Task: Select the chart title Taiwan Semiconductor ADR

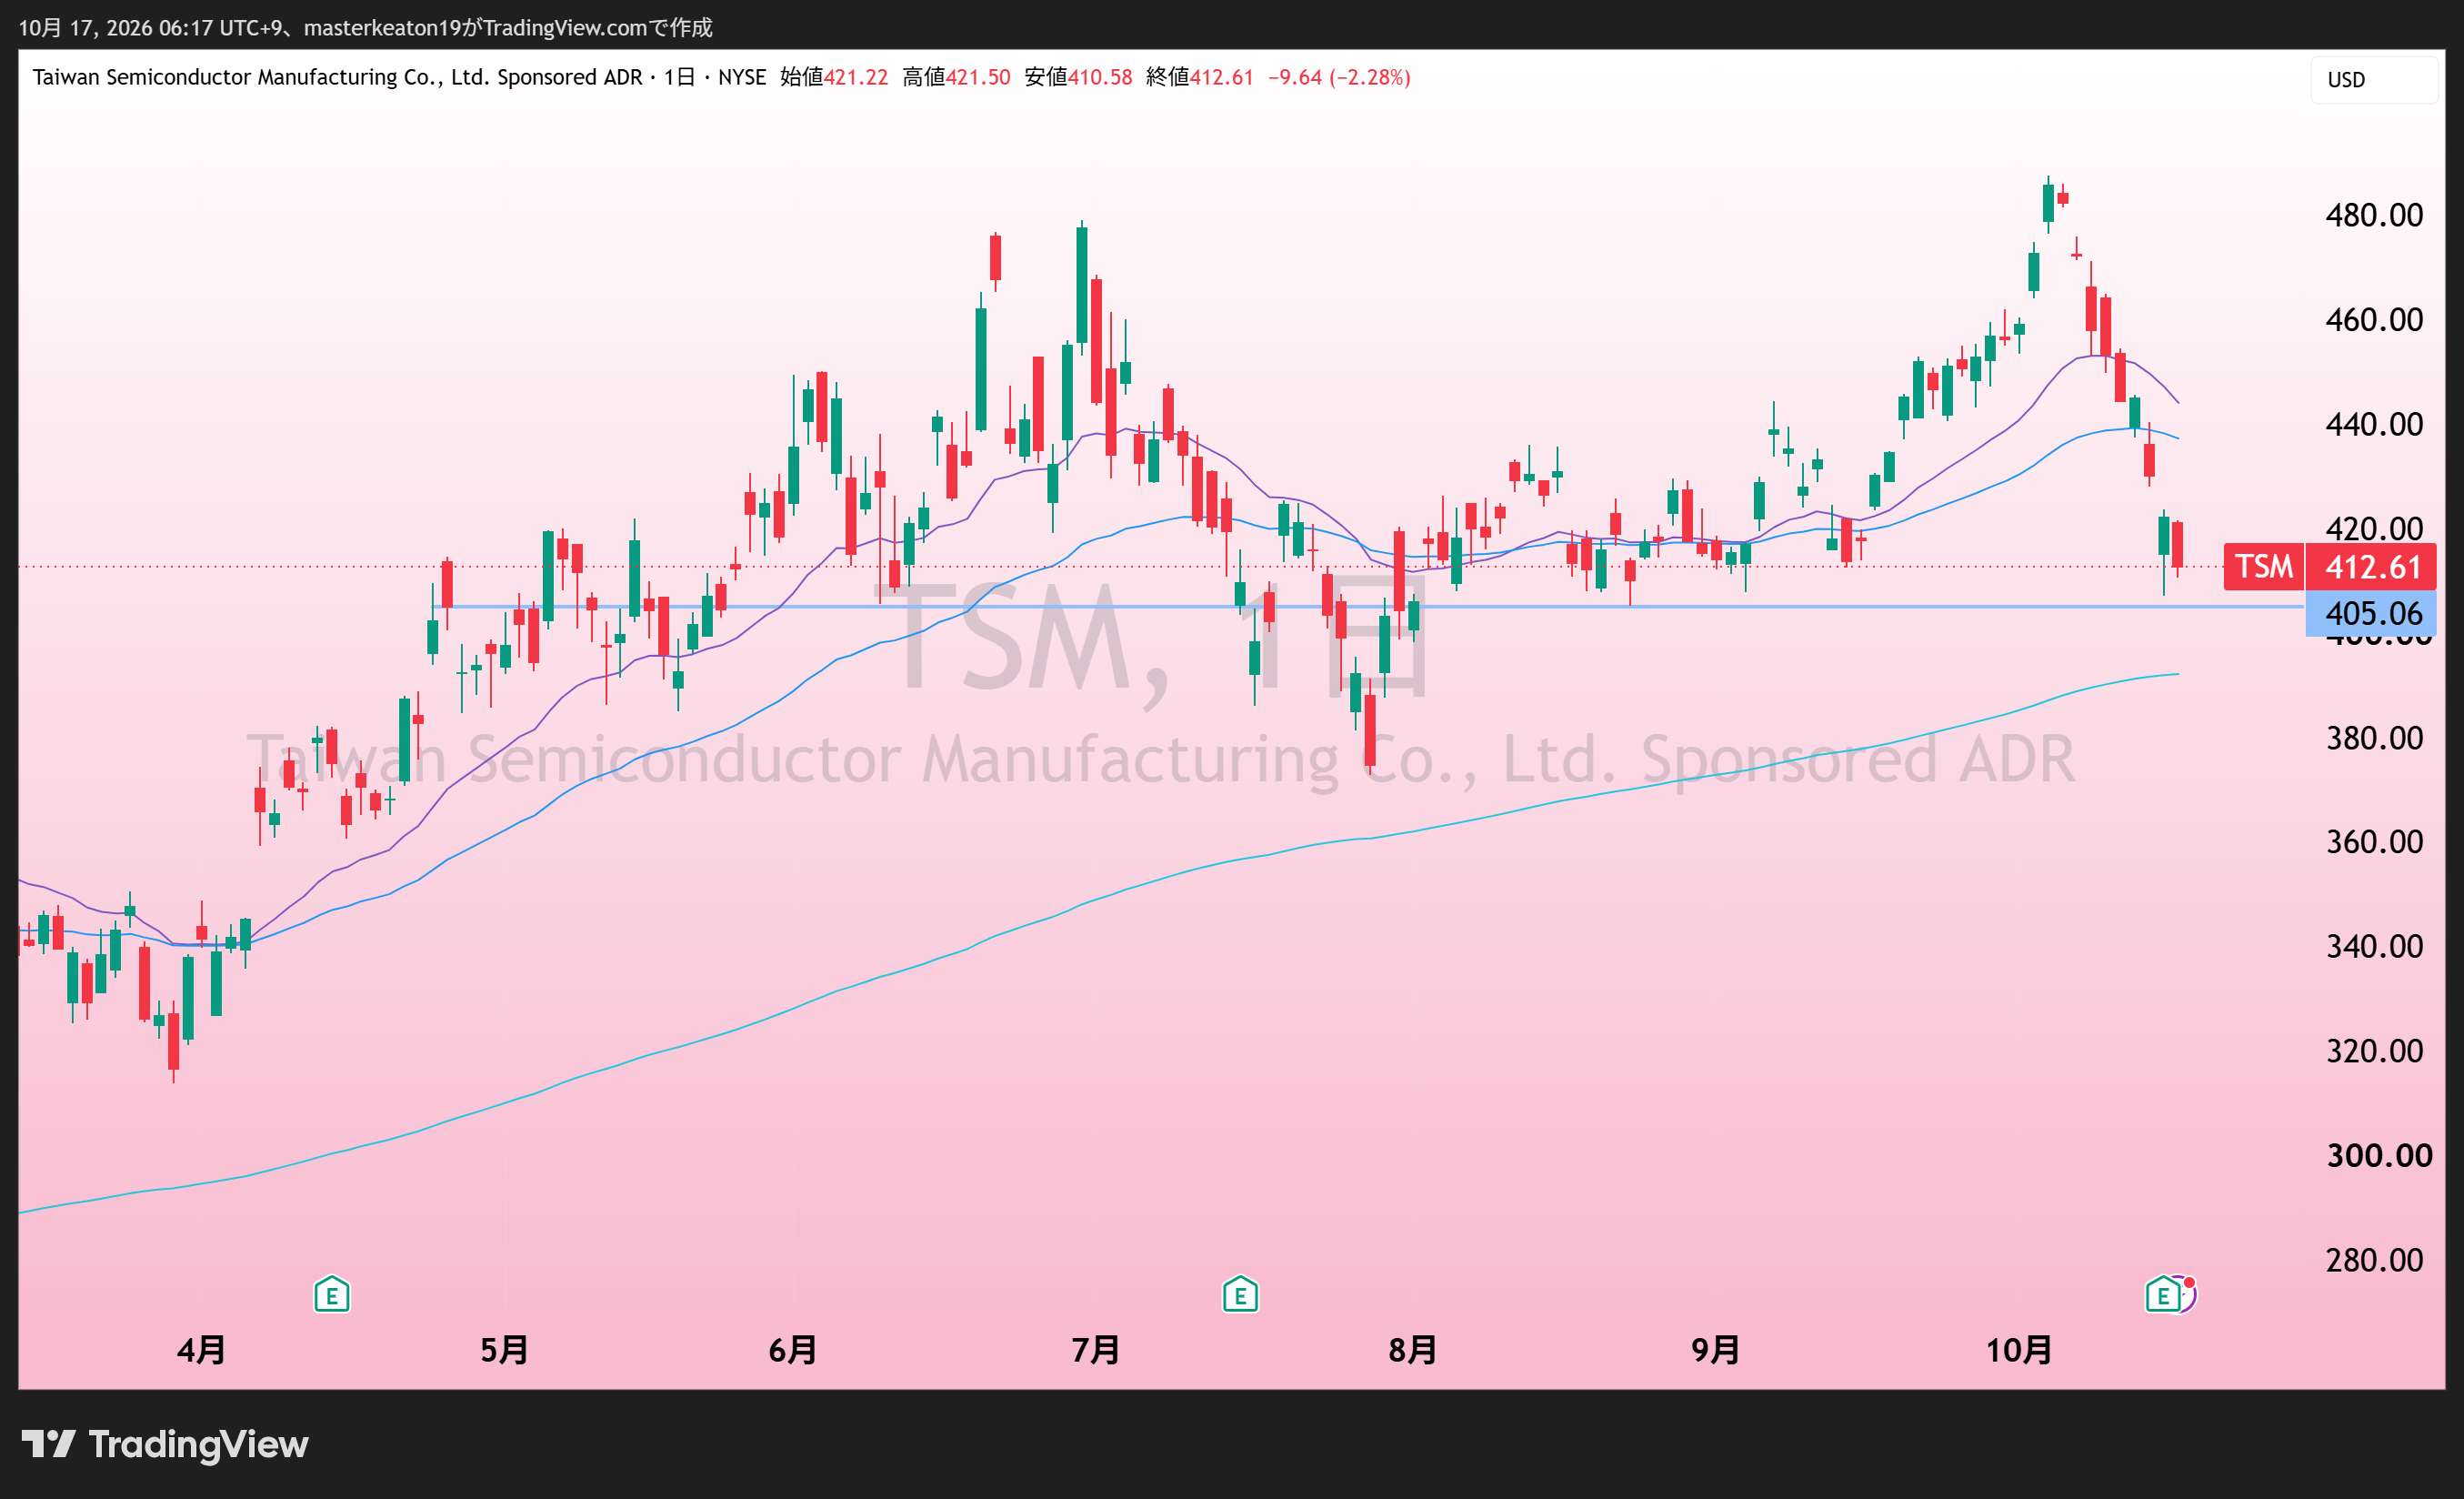Action: [x=399, y=77]
